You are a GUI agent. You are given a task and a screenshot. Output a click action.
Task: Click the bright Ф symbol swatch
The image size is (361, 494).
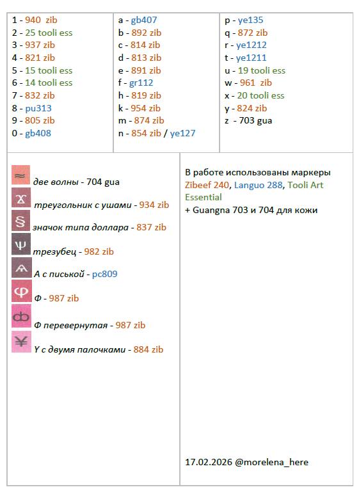22,291
